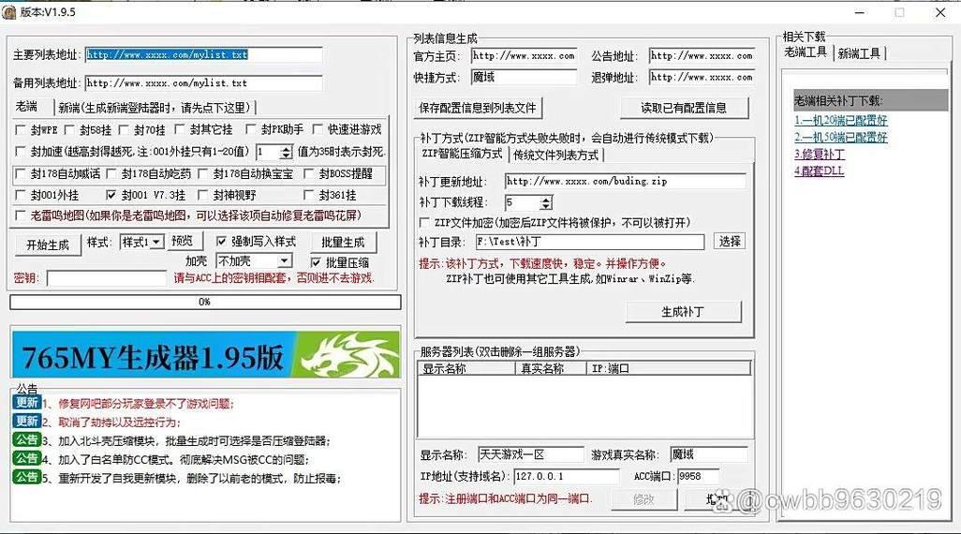Enable the ZIP文件加密 checkbox
Screen dimensions: 961x534
(426, 223)
